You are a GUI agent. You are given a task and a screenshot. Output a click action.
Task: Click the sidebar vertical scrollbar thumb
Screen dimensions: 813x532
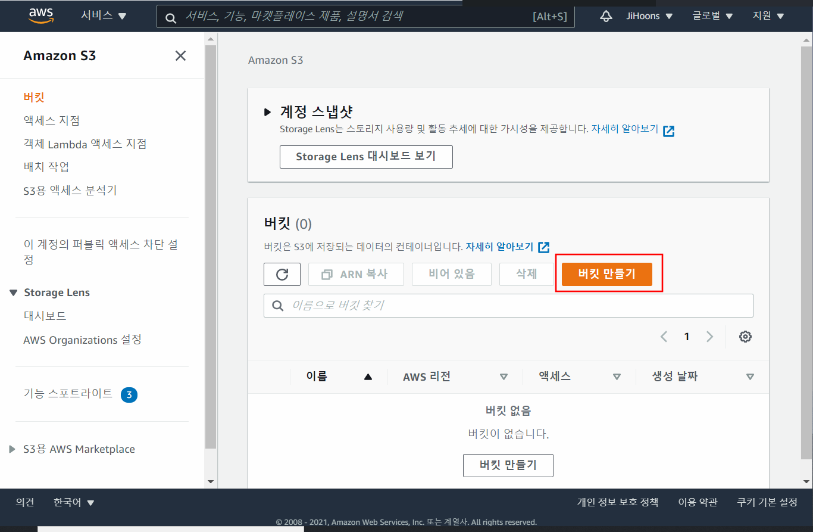[x=211, y=246]
